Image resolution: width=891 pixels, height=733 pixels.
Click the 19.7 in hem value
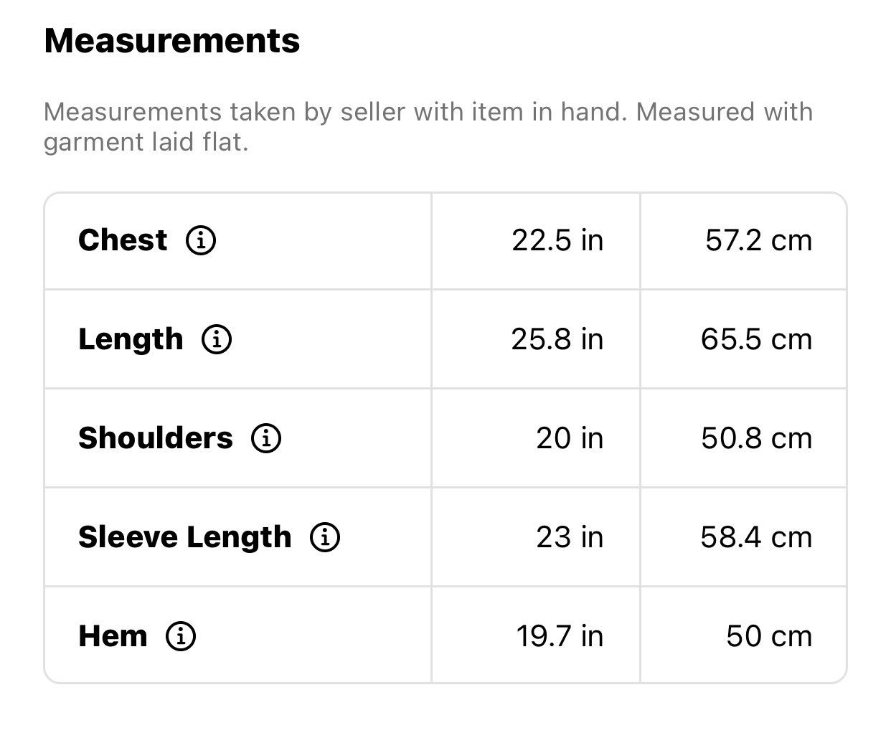click(560, 636)
